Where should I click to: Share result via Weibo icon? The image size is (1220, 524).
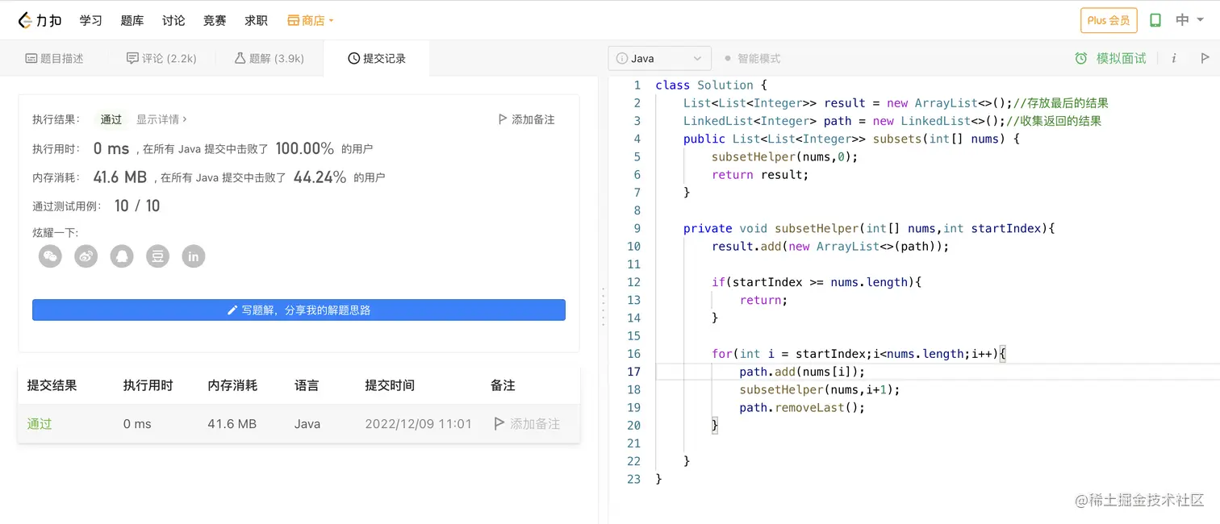(x=86, y=256)
